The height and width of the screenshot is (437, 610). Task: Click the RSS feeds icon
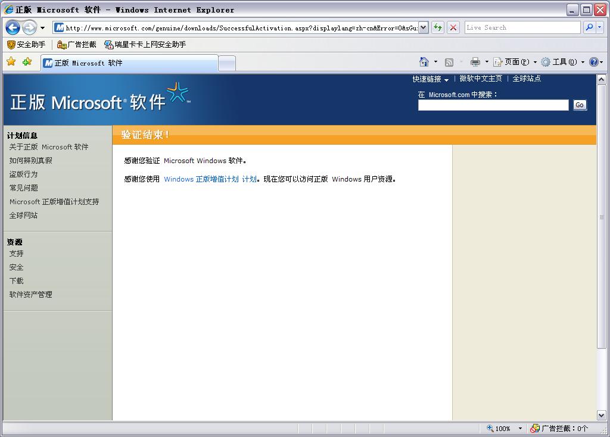click(449, 62)
